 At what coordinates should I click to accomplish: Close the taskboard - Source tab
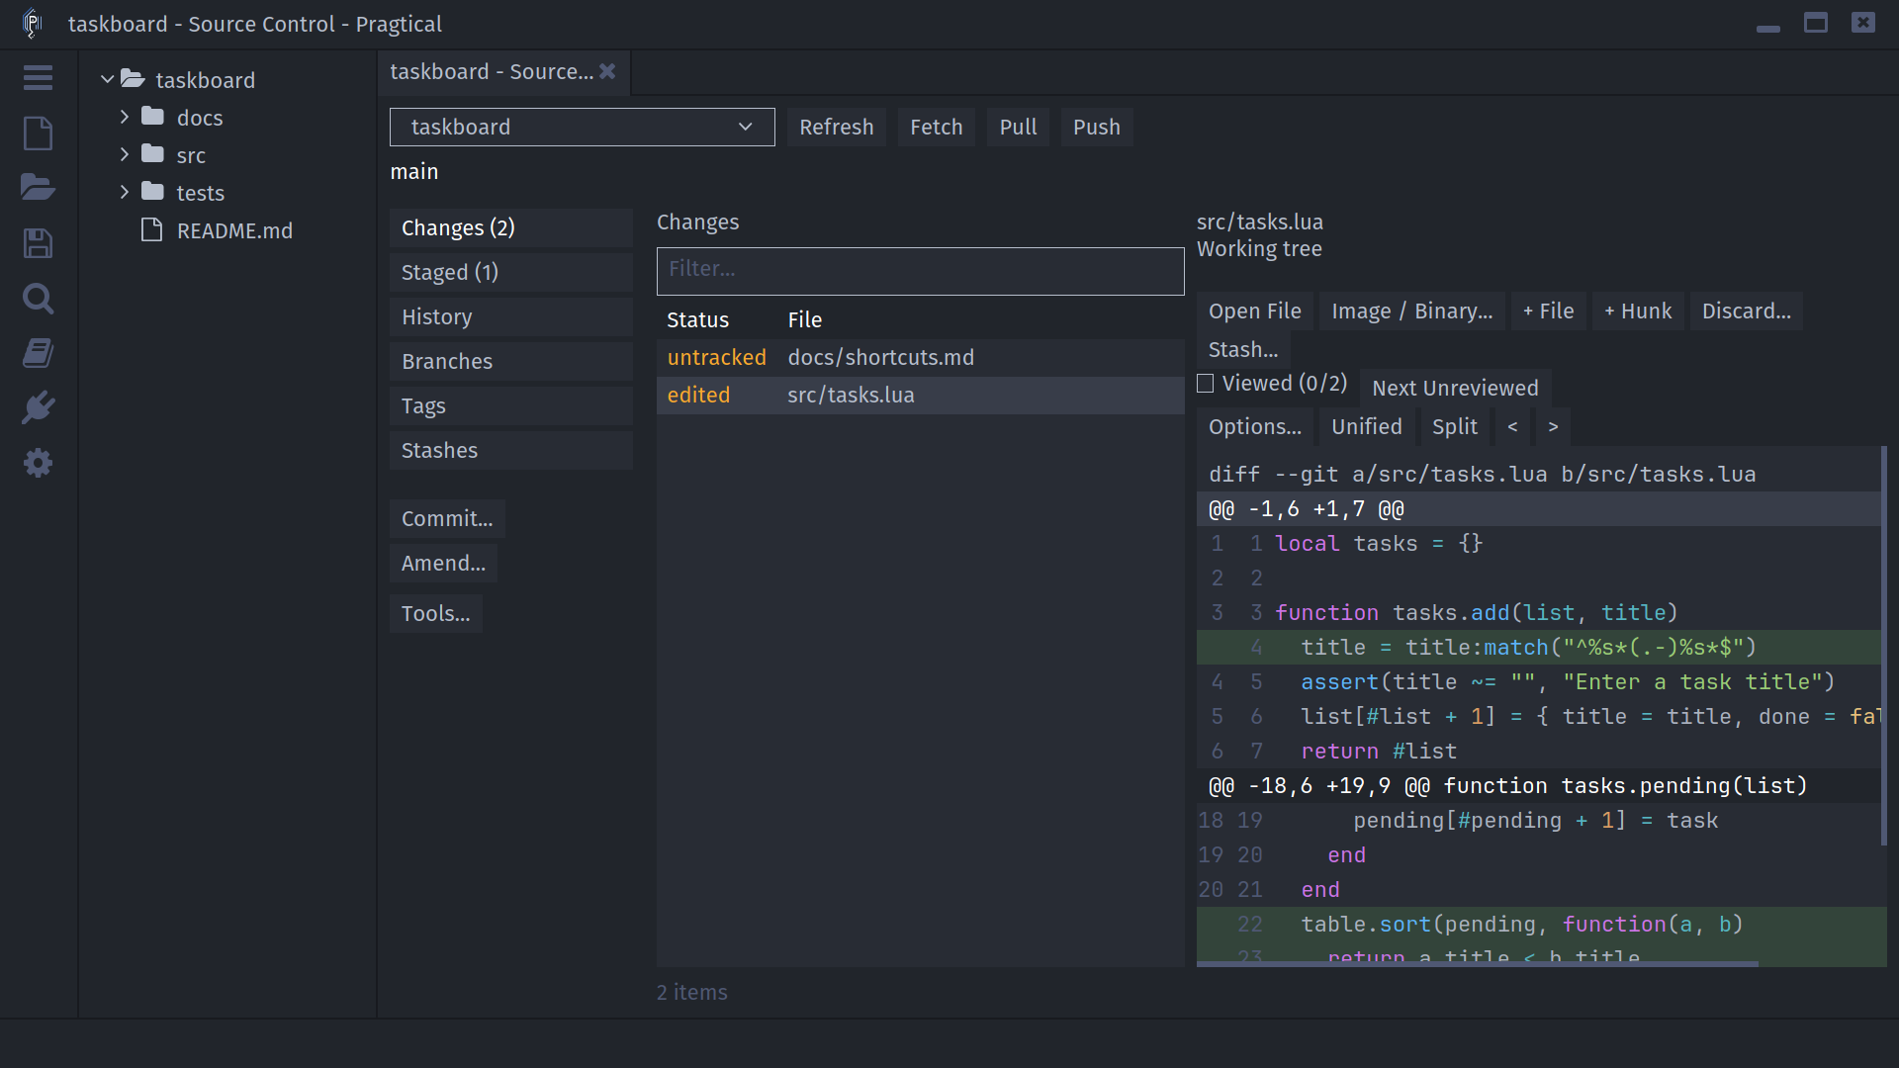(607, 71)
